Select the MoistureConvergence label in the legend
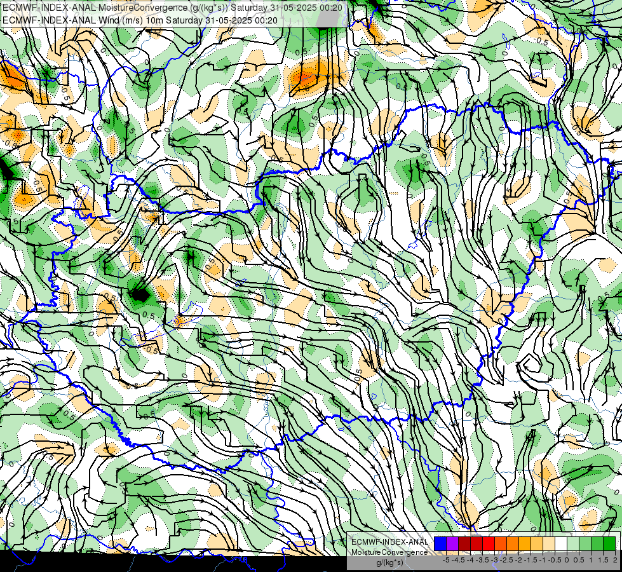This screenshot has height=572, width=622. [389, 552]
